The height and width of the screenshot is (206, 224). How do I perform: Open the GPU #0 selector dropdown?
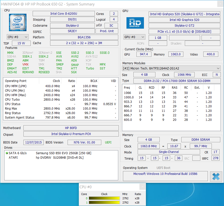coord(134,37)
